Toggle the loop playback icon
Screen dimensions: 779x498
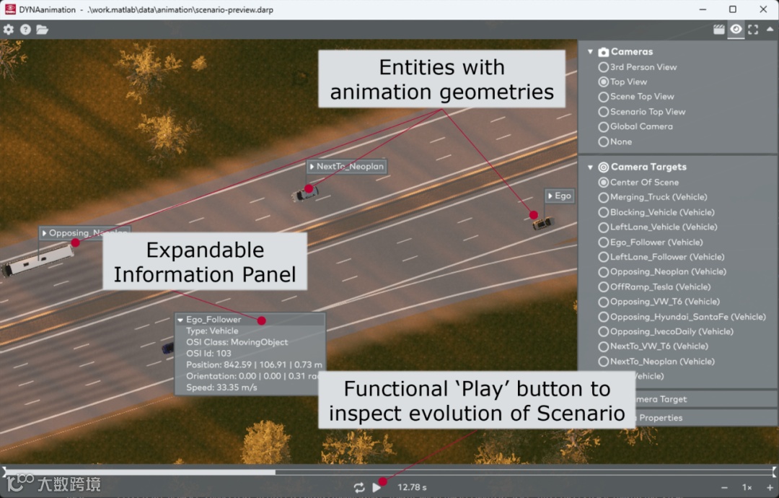click(x=359, y=488)
